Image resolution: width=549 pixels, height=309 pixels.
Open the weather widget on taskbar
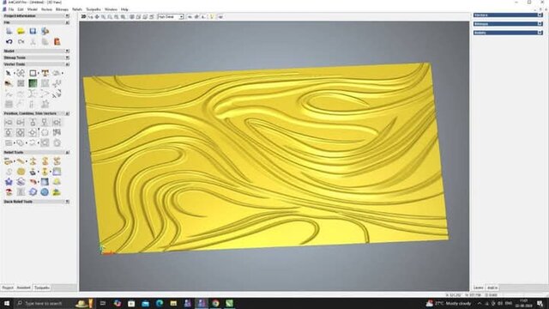click(449, 303)
